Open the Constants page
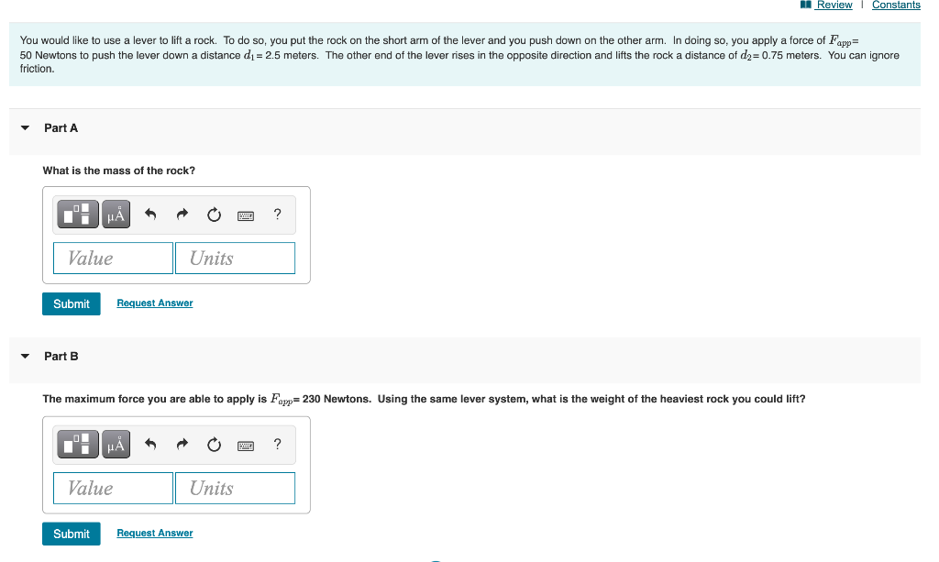 click(x=896, y=5)
